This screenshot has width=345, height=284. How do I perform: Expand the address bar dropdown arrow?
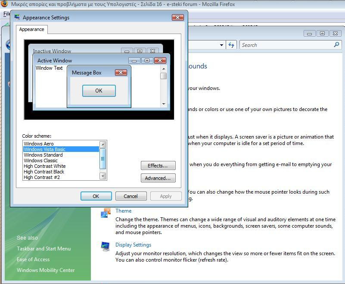[x=221, y=45]
